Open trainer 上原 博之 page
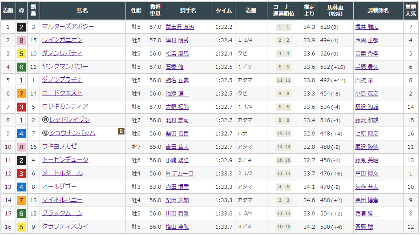Image resolution: width=420 pixels, height=235 pixels. pos(367,134)
